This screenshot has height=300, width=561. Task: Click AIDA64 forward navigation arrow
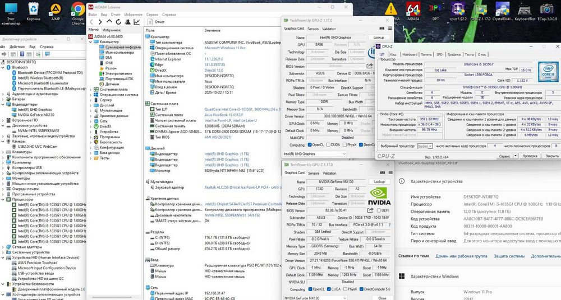pos(100,22)
